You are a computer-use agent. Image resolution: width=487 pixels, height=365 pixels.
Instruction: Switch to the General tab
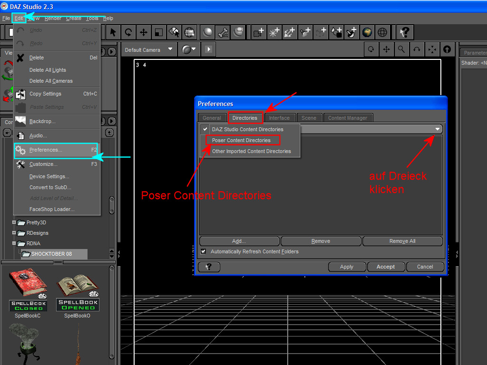tap(212, 118)
